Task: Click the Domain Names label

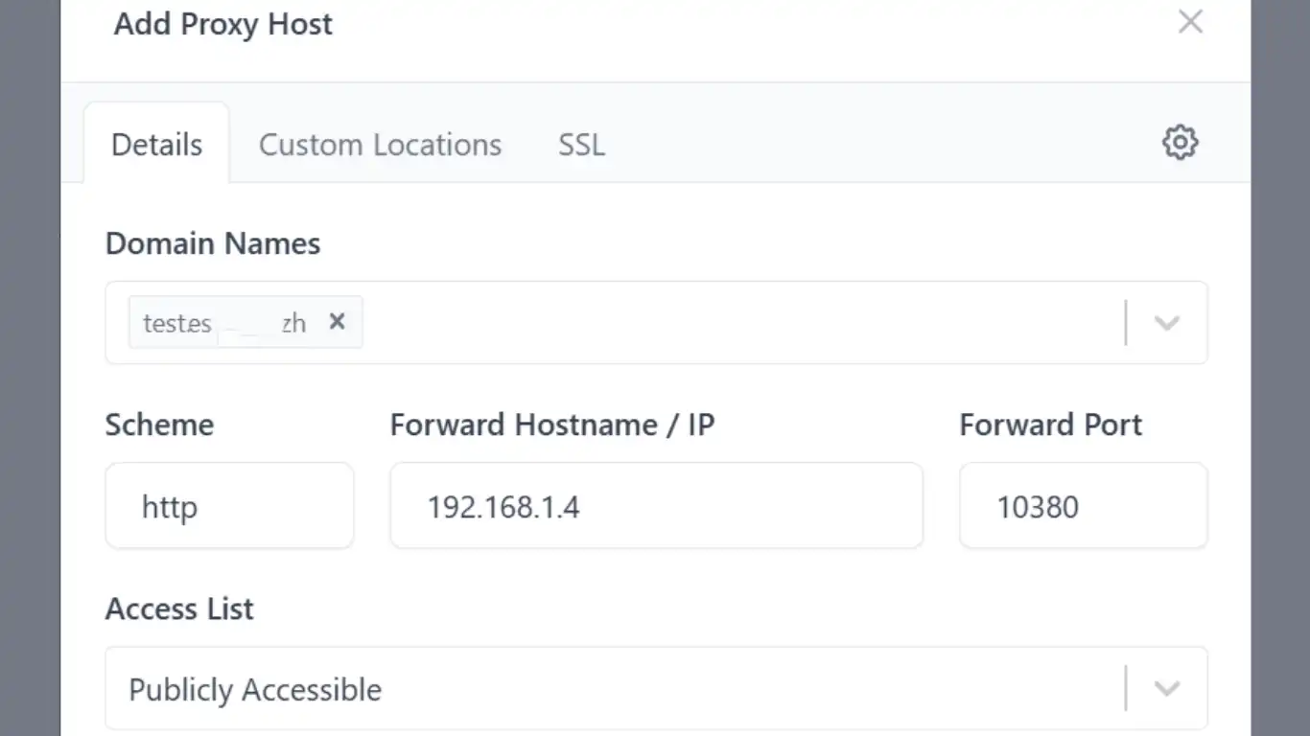Action: 213,243
